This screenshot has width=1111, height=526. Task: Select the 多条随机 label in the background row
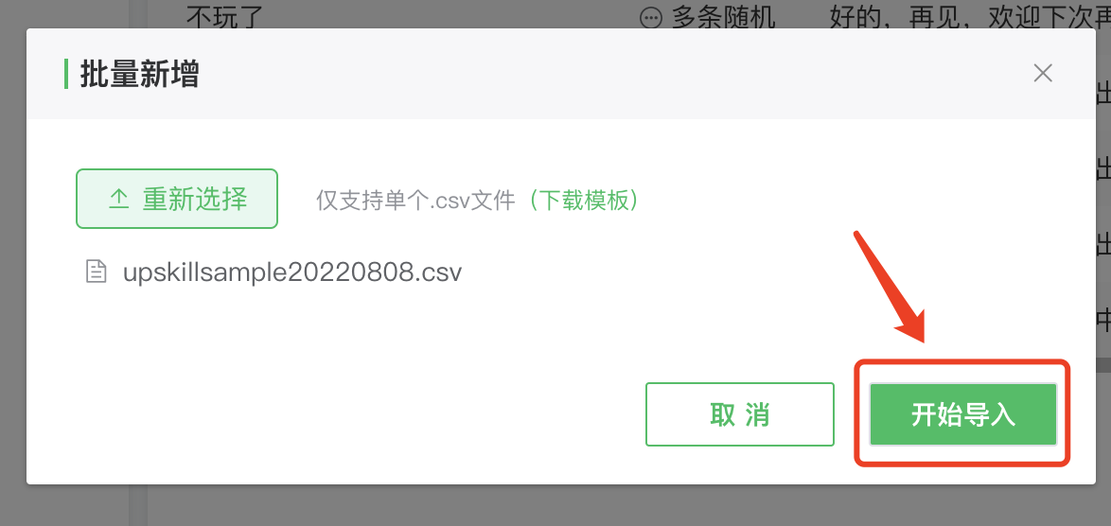[x=723, y=17]
